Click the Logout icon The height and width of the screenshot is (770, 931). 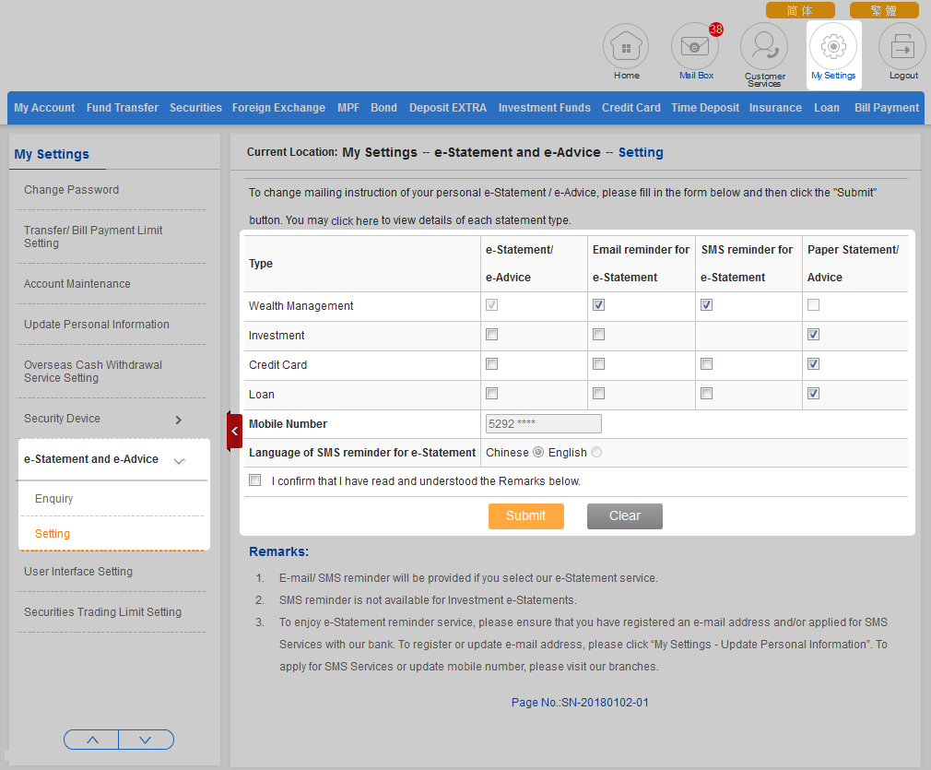tap(902, 46)
